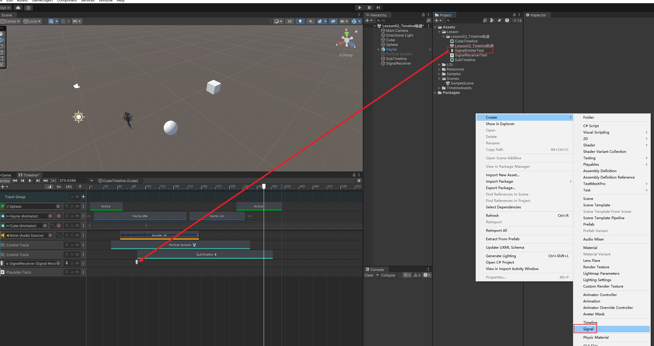Switch to the Game tab
Image resolution: width=654 pixels, height=346 pixels.
[x=6, y=175]
